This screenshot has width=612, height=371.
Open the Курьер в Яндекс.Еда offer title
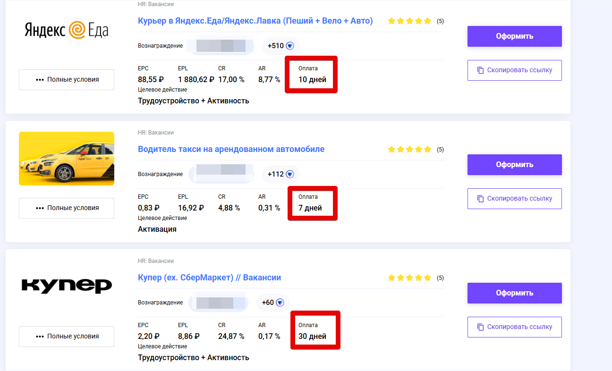coord(255,21)
